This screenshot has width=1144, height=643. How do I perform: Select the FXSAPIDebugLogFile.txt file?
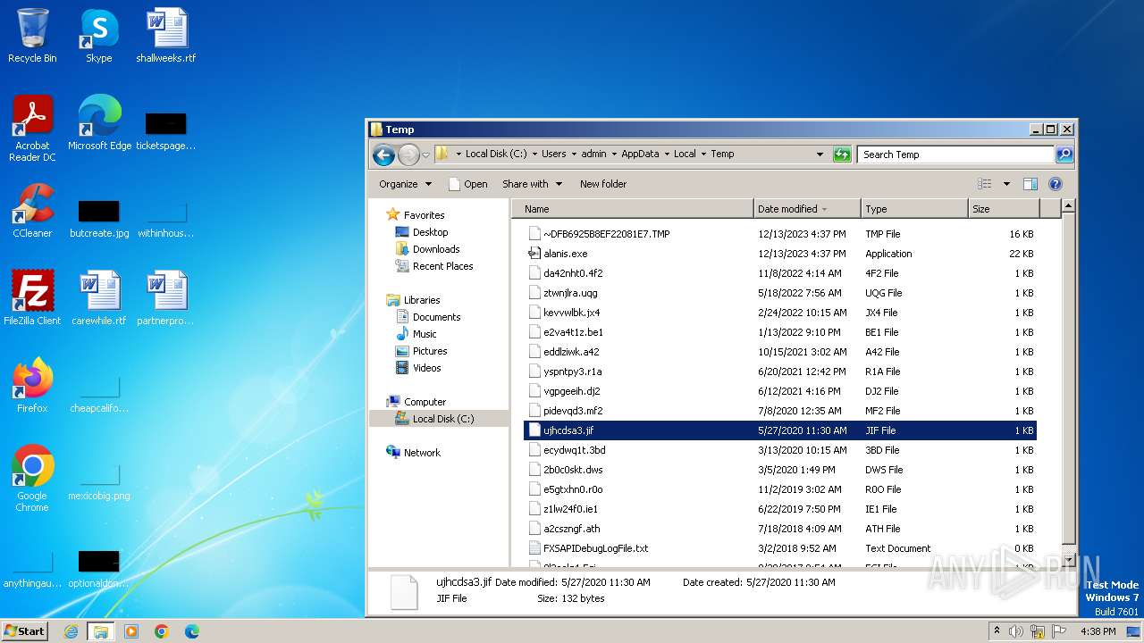coord(779,548)
